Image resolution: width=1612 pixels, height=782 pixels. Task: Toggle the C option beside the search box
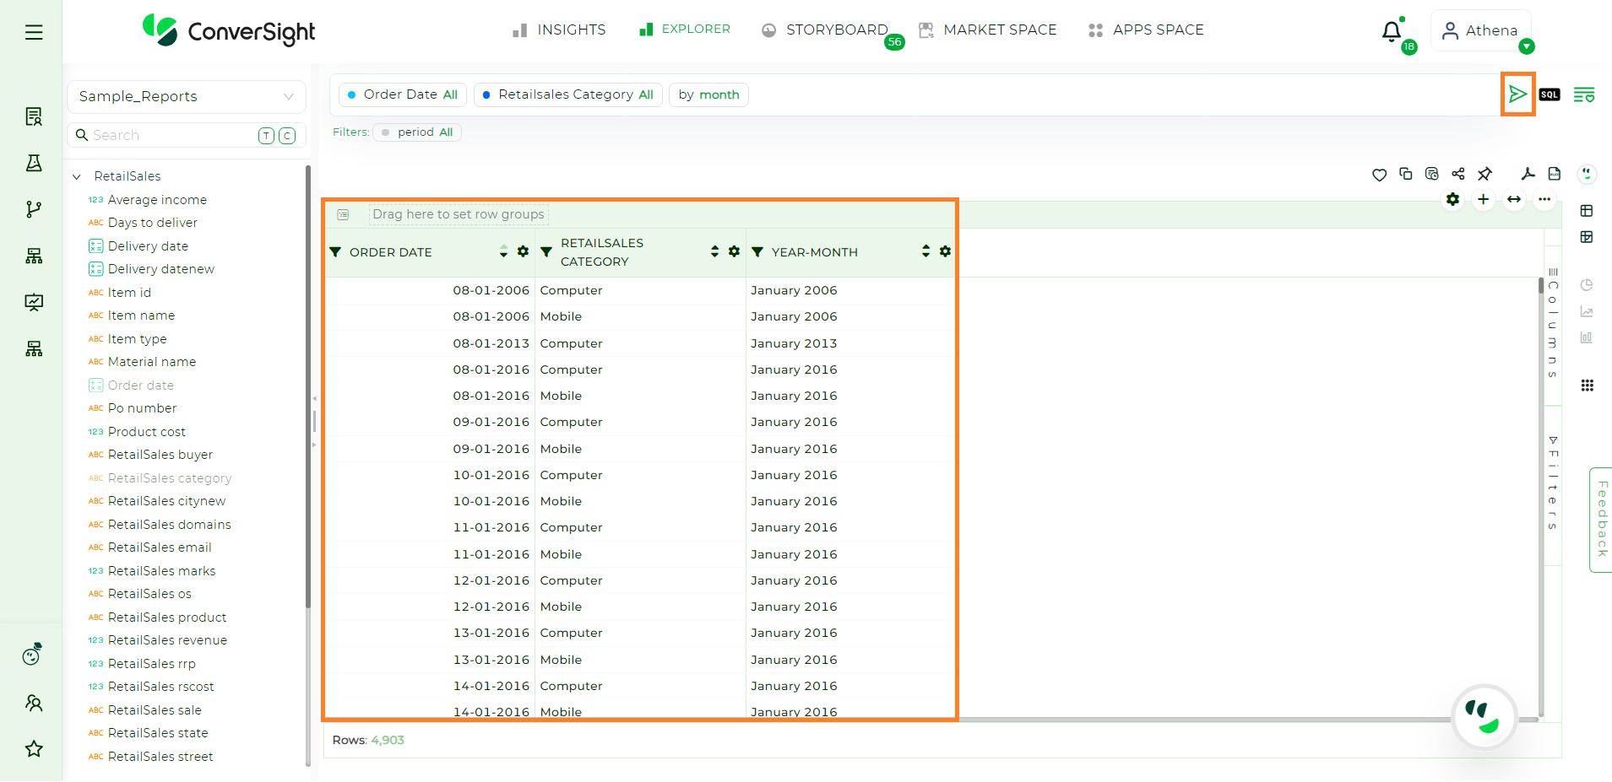tap(287, 135)
